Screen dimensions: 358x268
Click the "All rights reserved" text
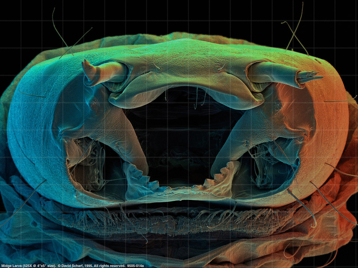pyautogui.click(x=109, y=266)
